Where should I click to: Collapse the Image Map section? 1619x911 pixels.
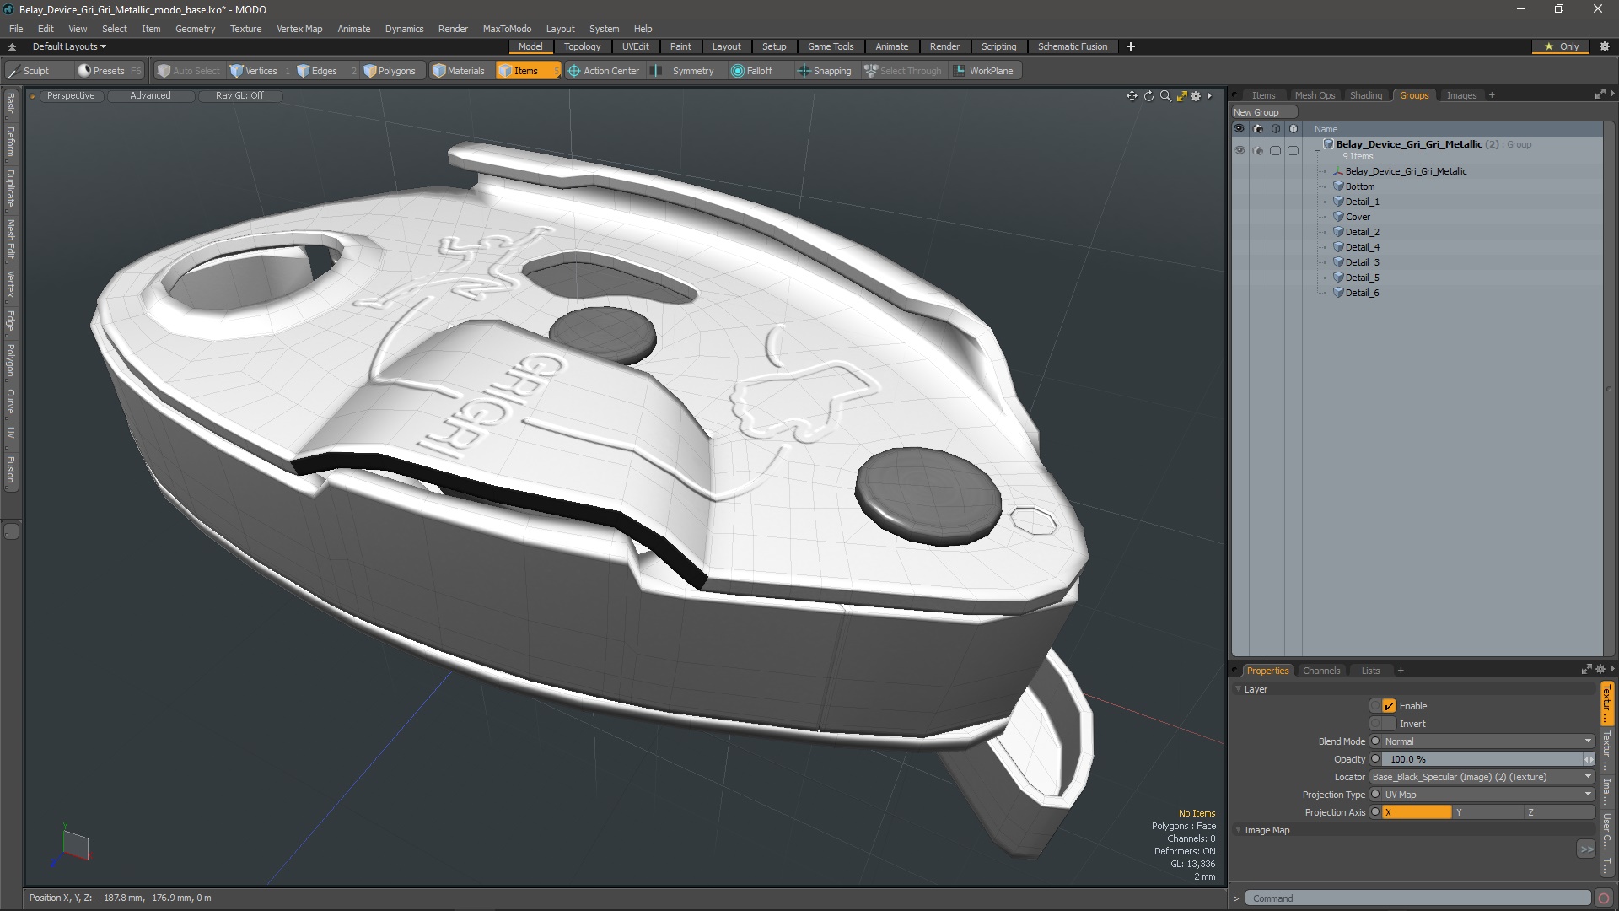(x=1238, y=830)
